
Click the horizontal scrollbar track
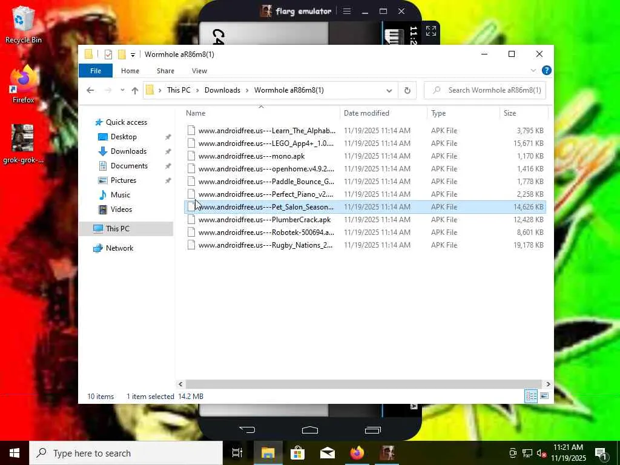click(x=364, y=384)
